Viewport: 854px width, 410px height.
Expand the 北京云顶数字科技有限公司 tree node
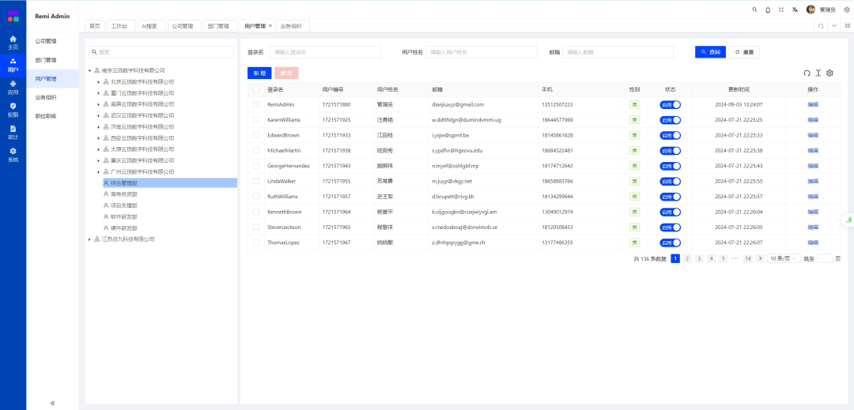[x=98, y=81]
